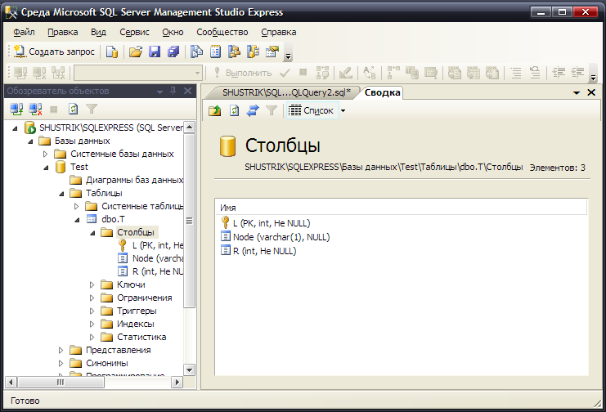Click the Список view button
This screenshot has width=606, height=412.
(311, 110)
